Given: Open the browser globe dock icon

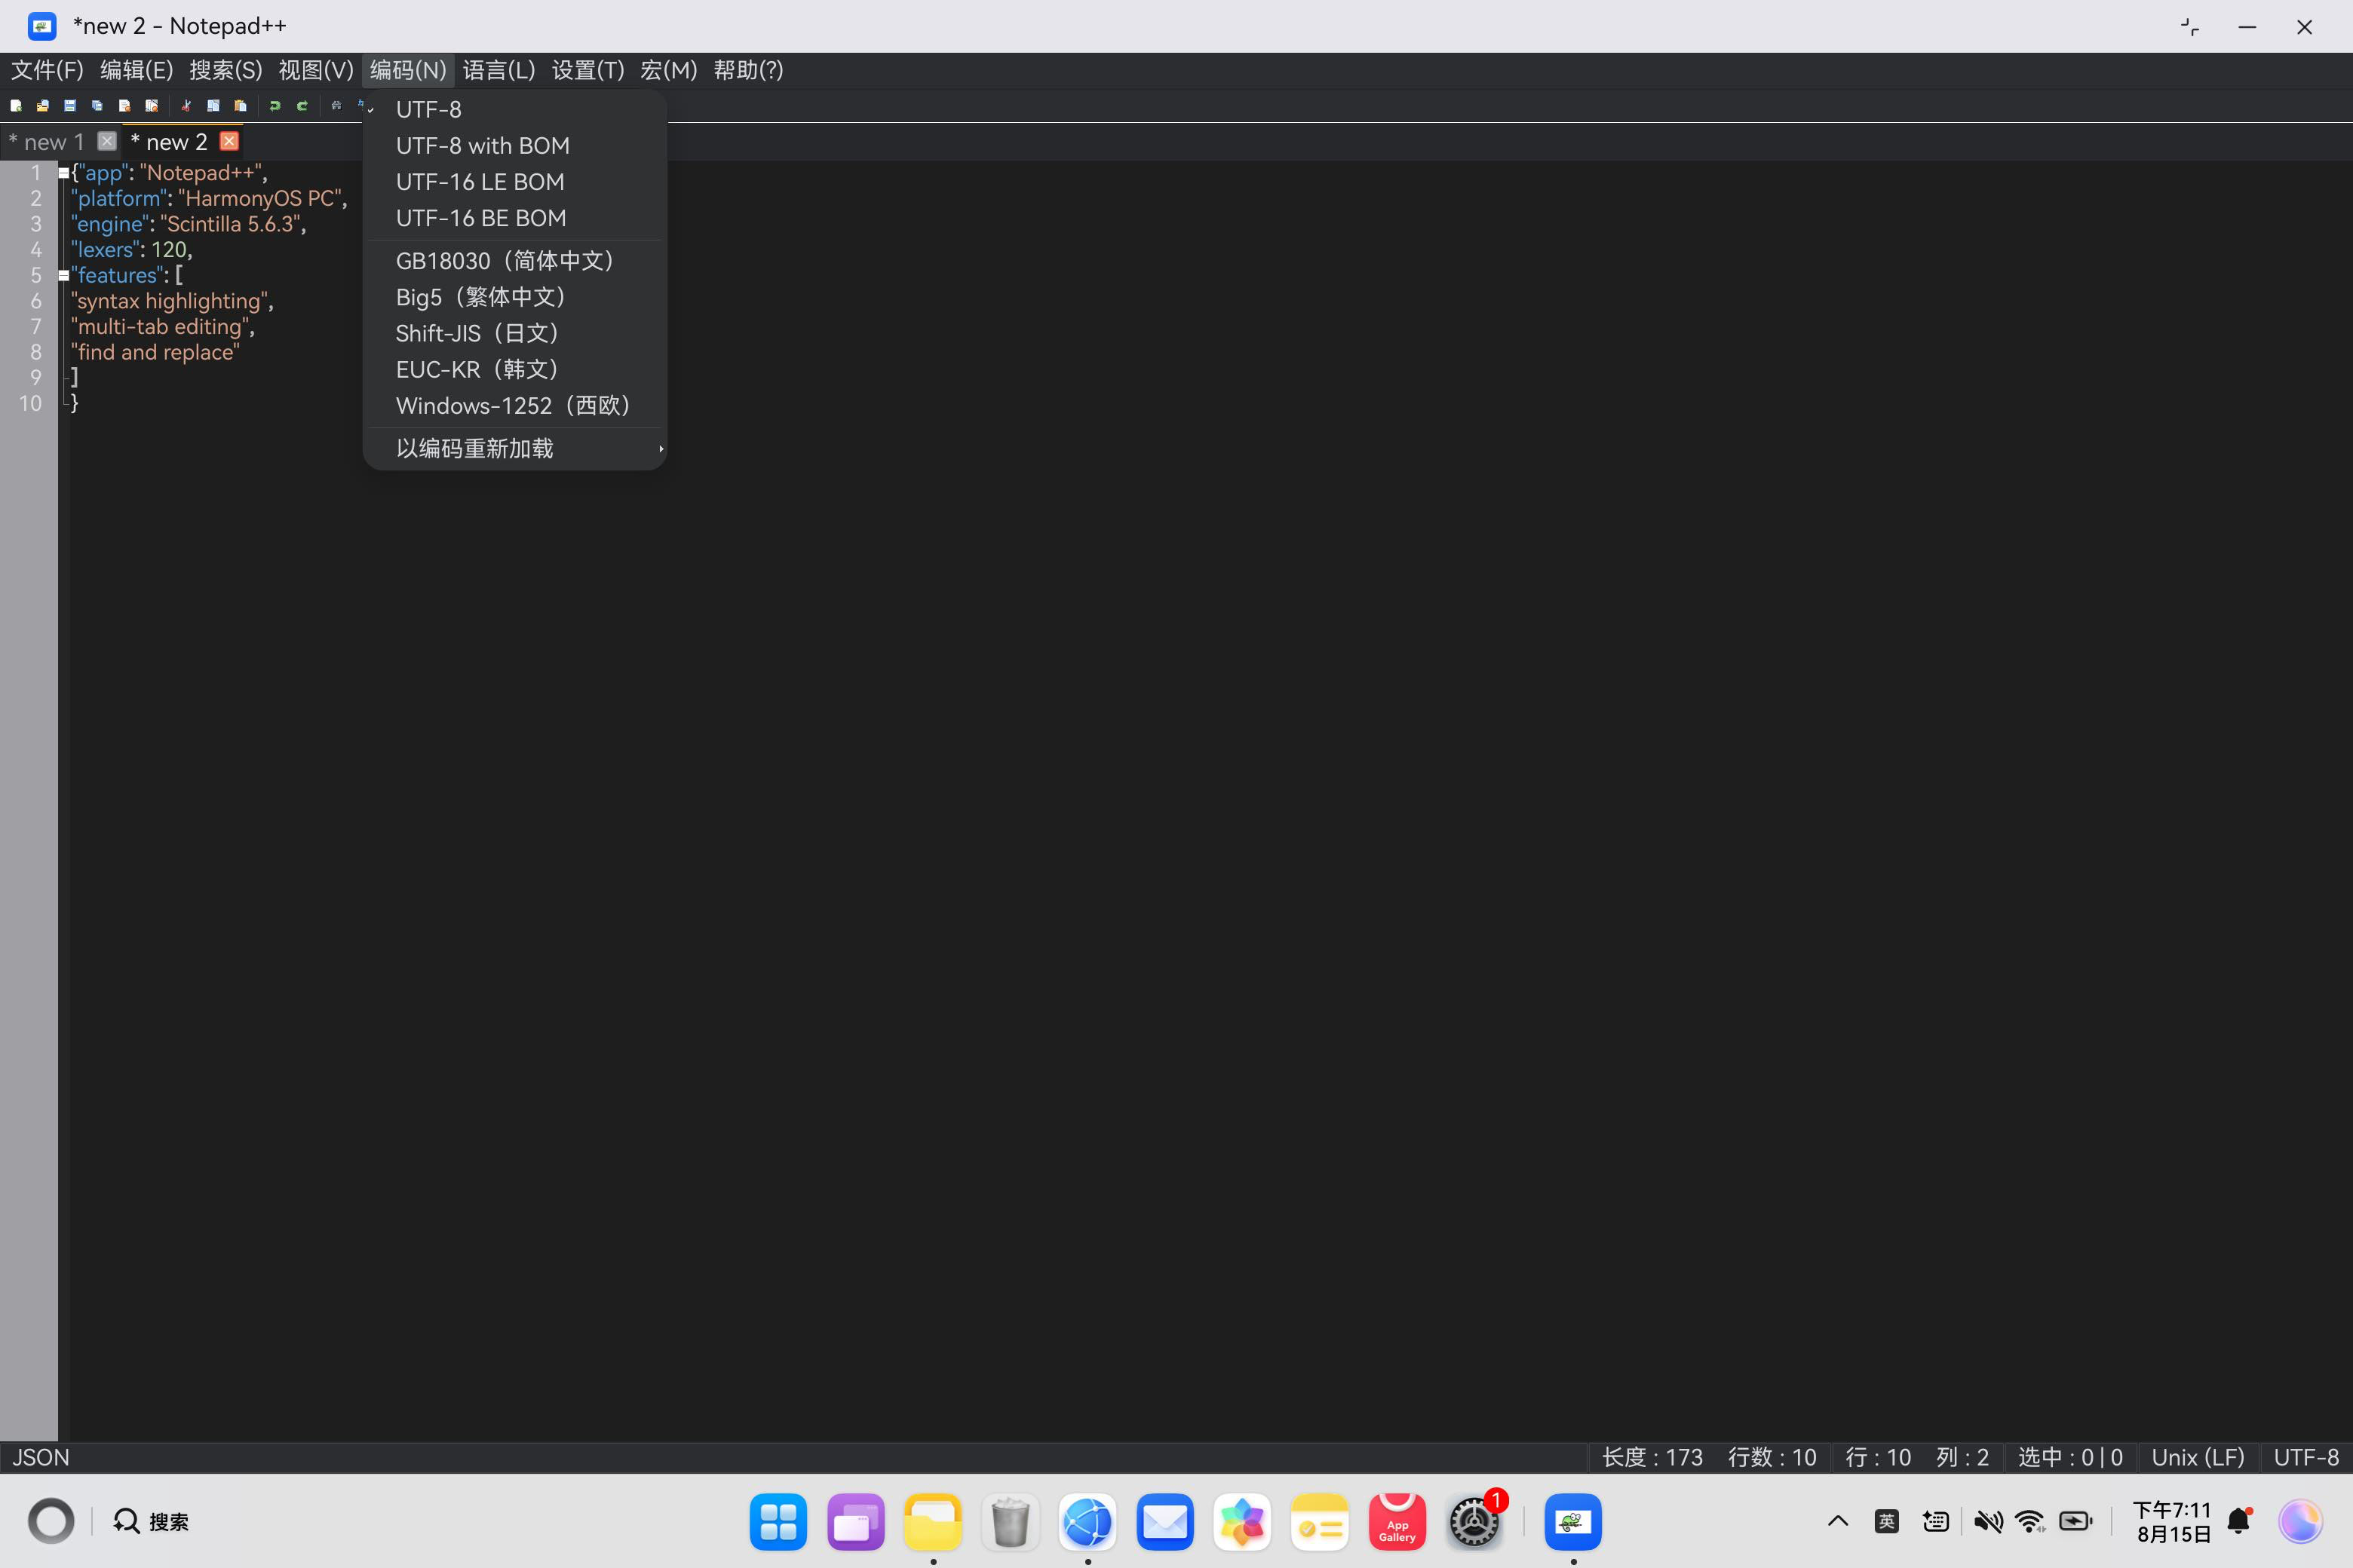Looking at the screenshot, I should tap(1088, 1522).
